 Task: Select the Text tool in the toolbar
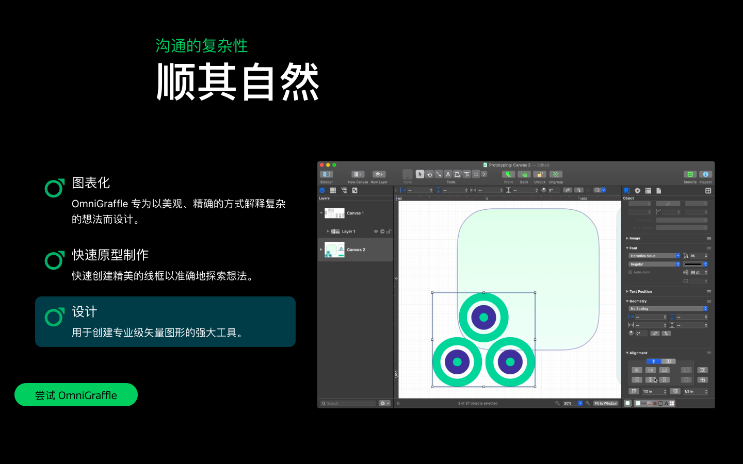pos(448,174)
